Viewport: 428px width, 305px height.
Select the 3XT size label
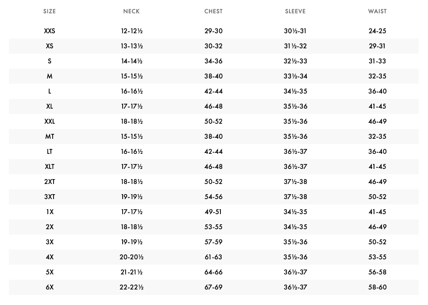click(x=50, y=197)
